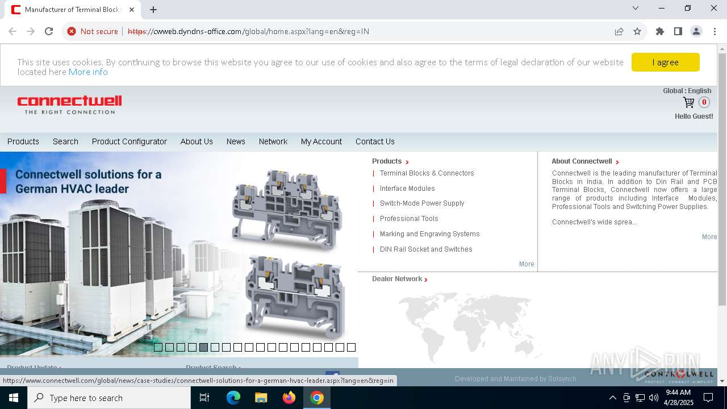Screen dimensions: 727x409
Task: Select the last slide indicator square
Action: point(351,347)
